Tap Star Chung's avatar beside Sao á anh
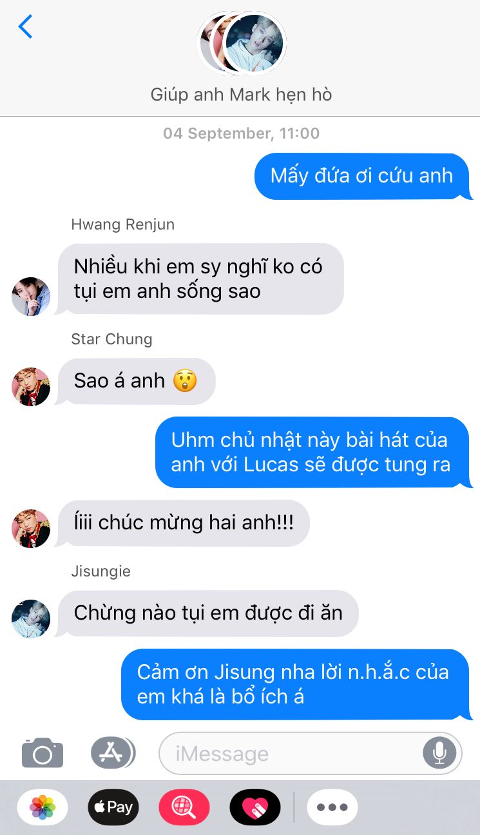 [31, 387]
